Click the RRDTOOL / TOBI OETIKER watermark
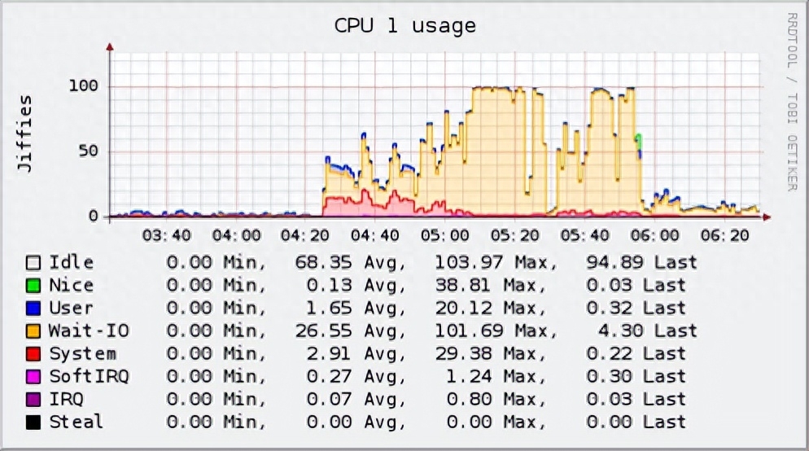This screenshot has width=809, height=451. [791, 102]
